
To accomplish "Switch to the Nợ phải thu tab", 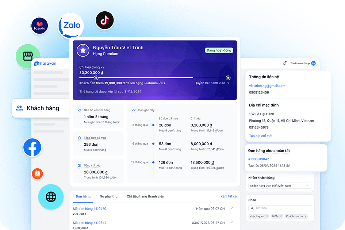I will pyautogui.click(x=108, y=196).
